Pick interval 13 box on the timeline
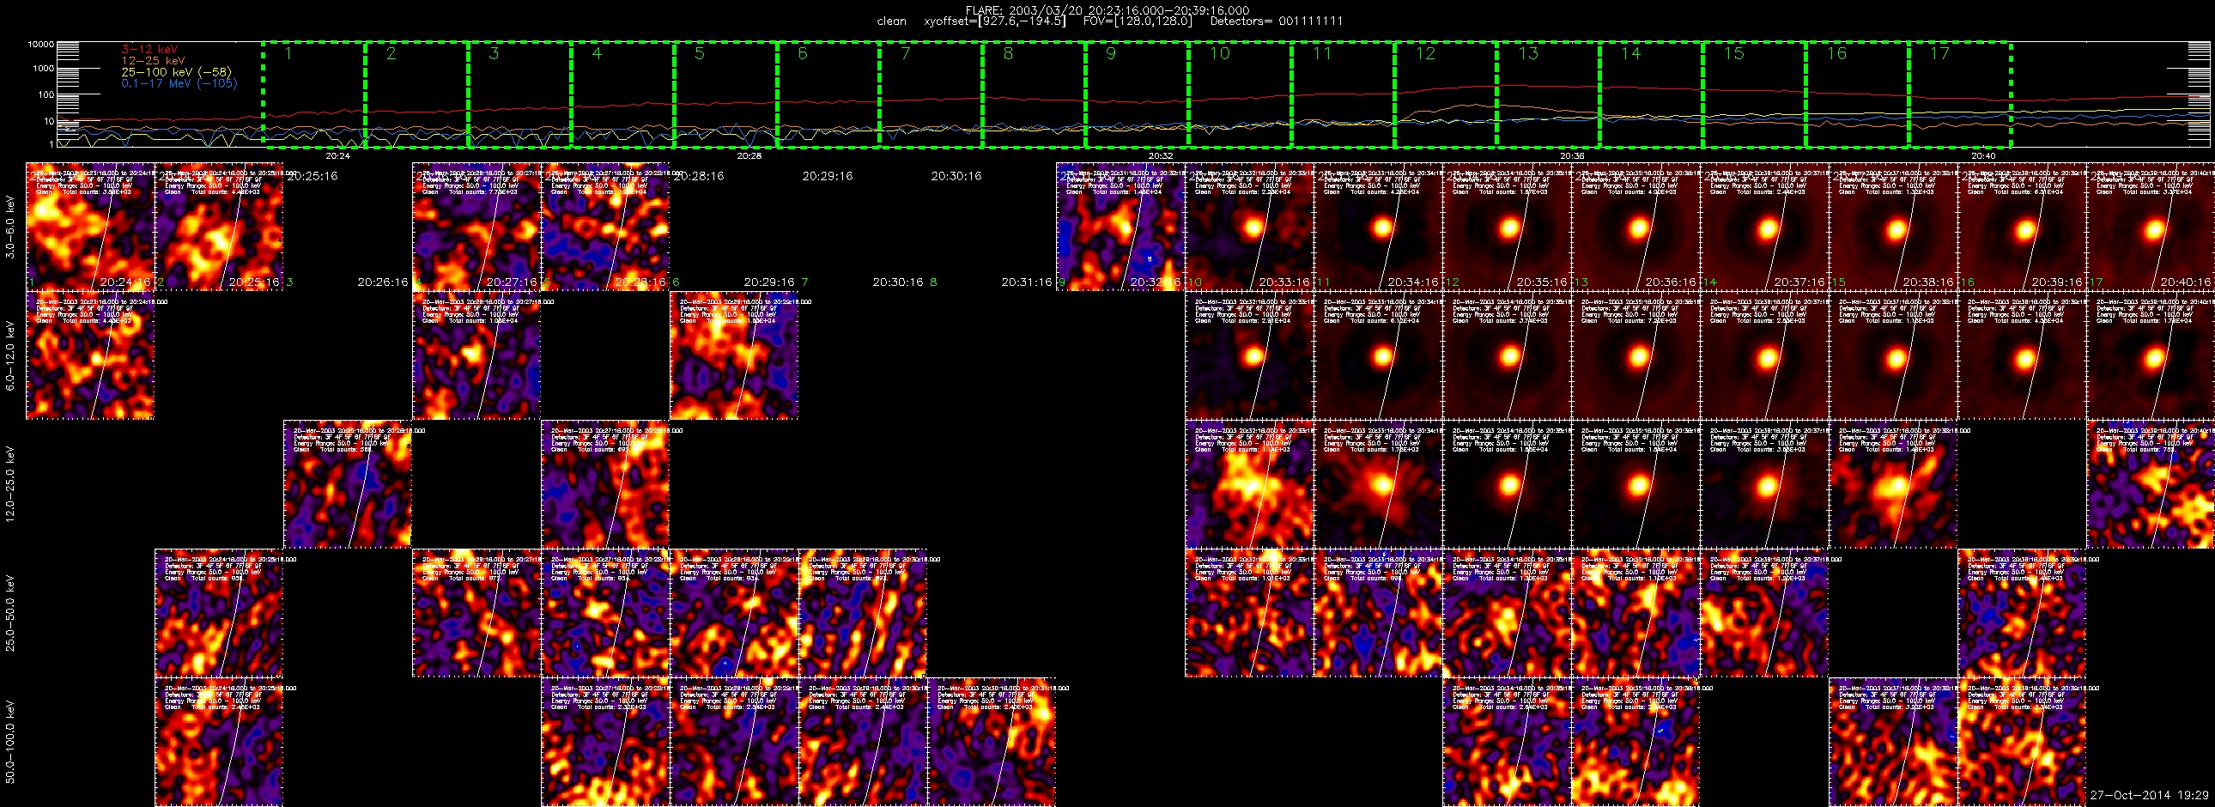 tap(1548, 94)
